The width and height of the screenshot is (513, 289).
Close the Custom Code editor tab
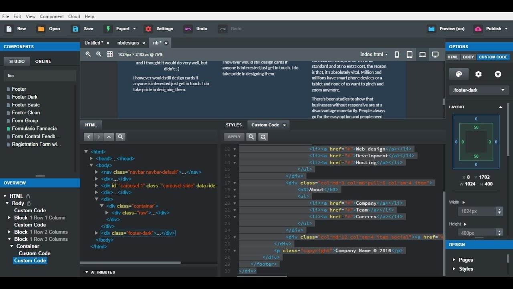click(284, 125)
